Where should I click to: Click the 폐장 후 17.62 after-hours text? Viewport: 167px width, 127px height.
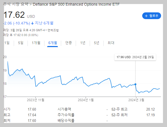click(x=20, y=35)
